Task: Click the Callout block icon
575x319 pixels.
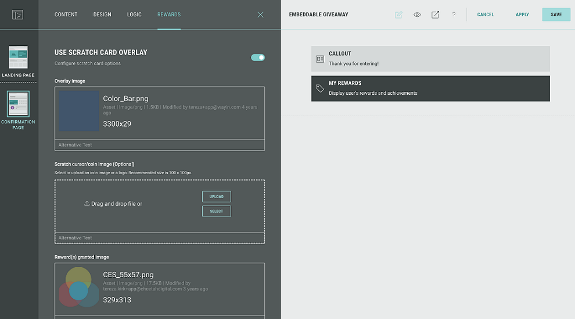Action: pos(320,59)
